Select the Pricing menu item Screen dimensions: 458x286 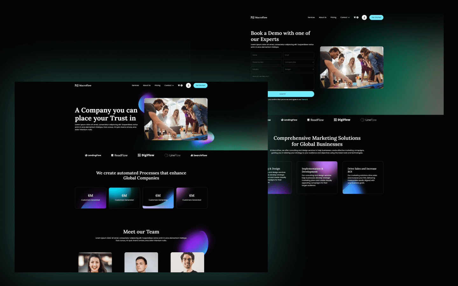click(x=157, y=85)
